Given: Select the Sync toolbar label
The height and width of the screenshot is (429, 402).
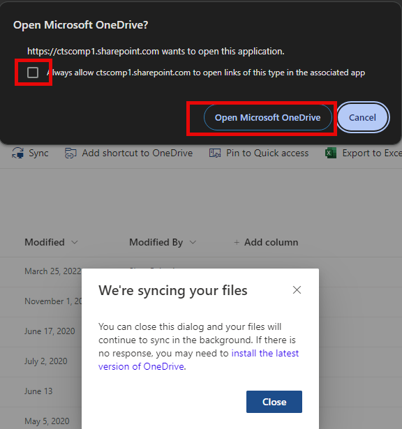Looking at the screenshot, I should click(38, 153).
